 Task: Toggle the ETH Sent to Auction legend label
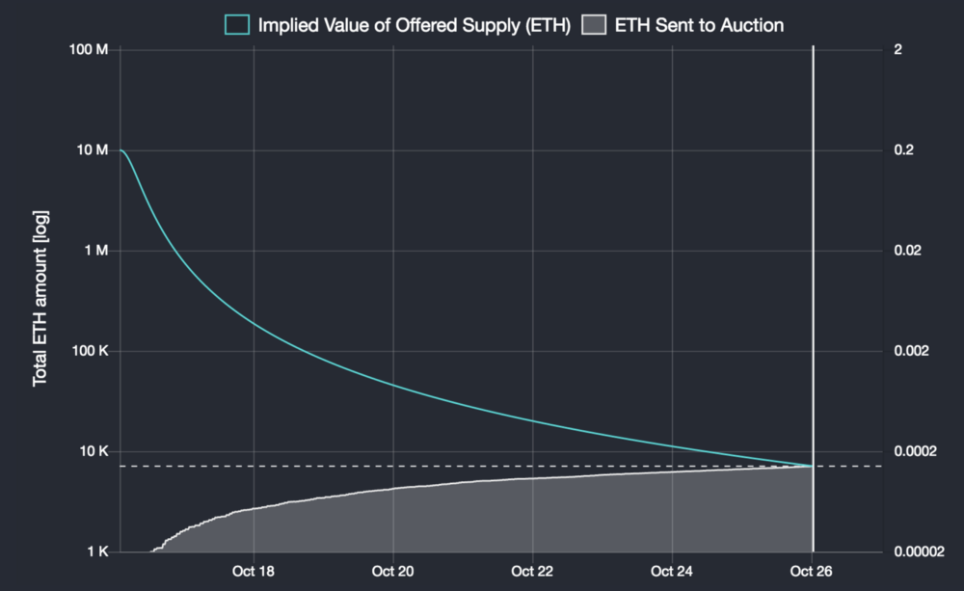[x=699, y=25]
